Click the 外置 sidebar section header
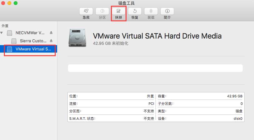254x140 pixels. tap(5, 26)
